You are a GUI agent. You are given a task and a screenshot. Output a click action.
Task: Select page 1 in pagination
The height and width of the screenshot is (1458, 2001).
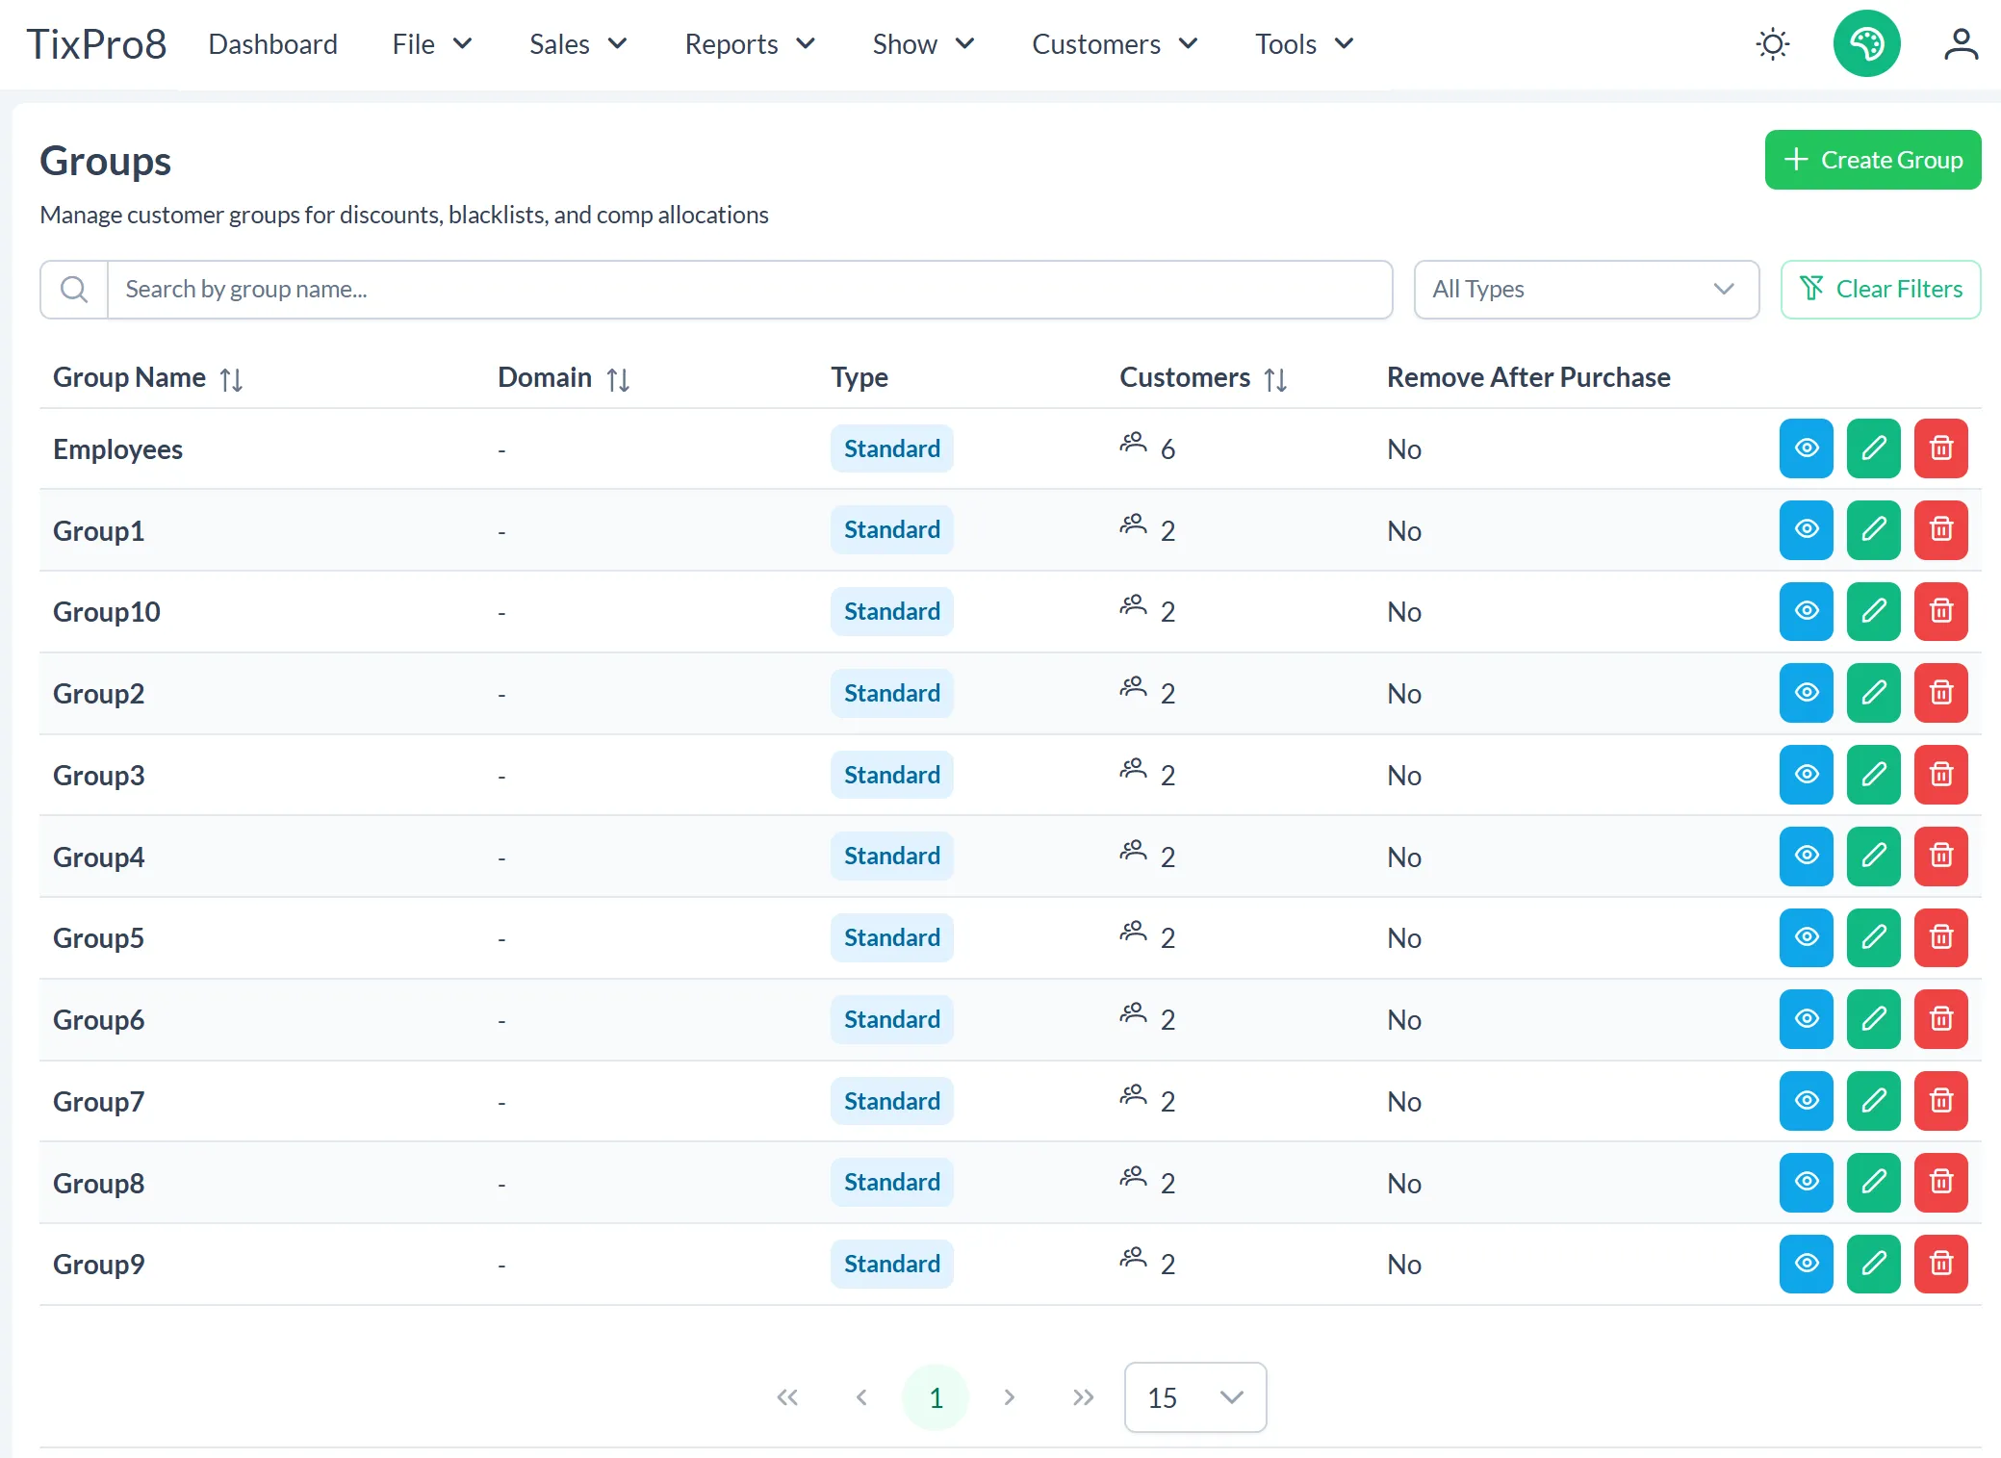(x=935, y=1397)
